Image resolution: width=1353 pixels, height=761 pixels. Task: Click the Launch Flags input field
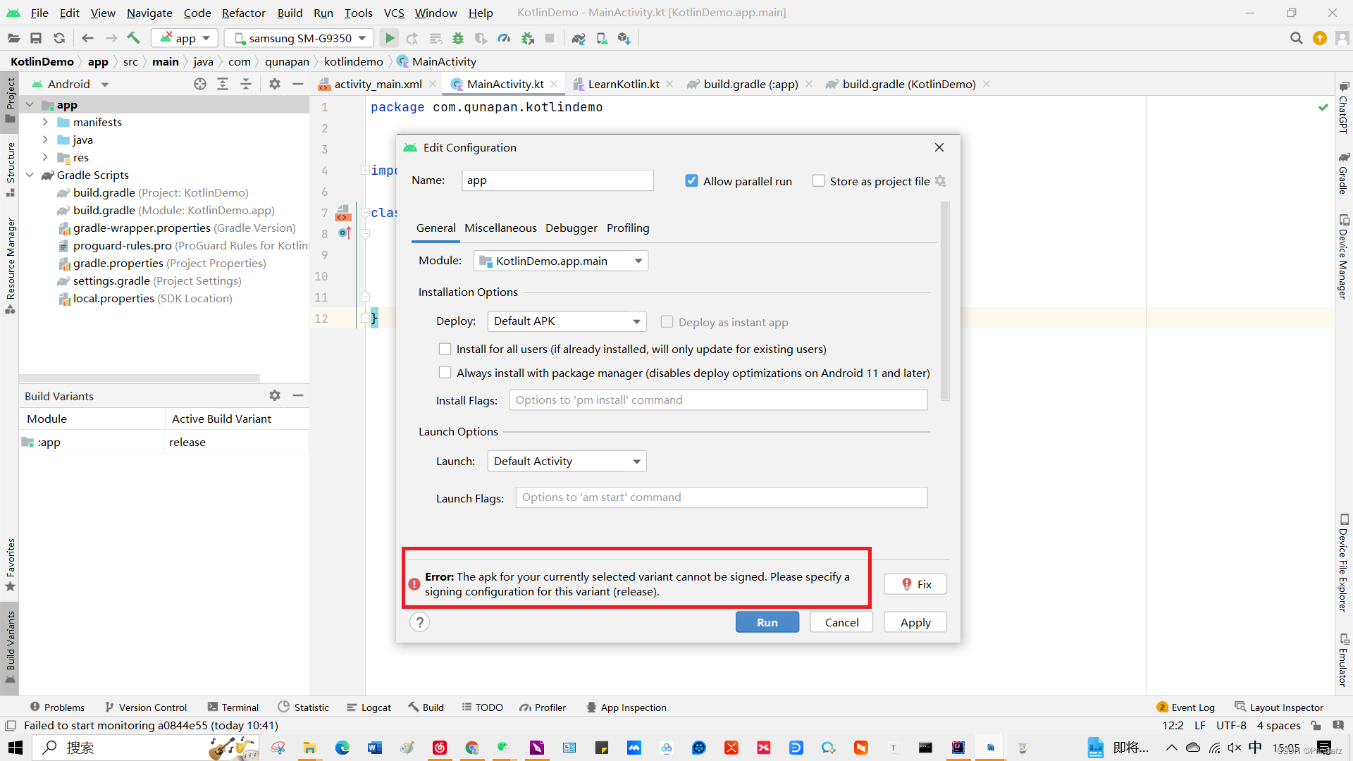(722, 497)
